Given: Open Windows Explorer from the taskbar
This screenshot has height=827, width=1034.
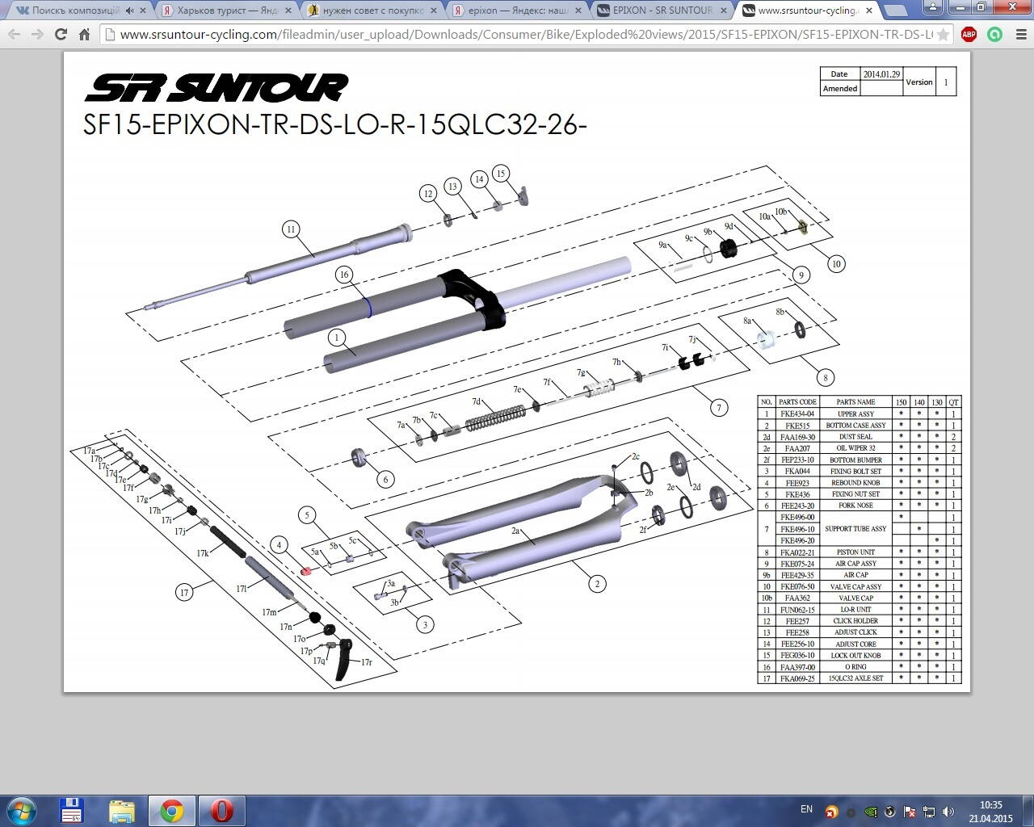Looking at the screenshot, I should point(121,810).
